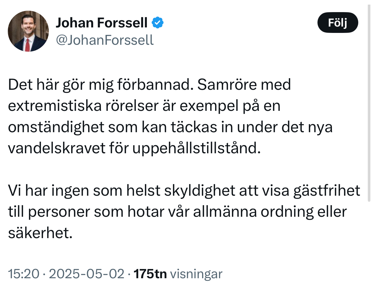The width and height of the screenshot is (373, 284).
Task: Follow the account with the Följ button
Action: tap(338, 23)
